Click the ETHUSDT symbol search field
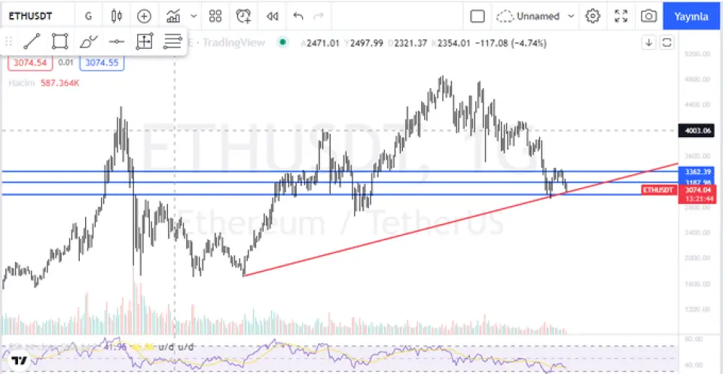The image size is (723, 374). pyautogui.click(x=36, y=16)
